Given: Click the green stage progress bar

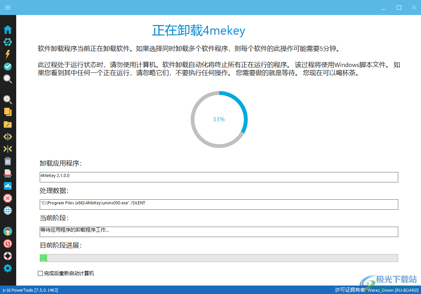Looking at the screenshot, I should coord(219,258).
